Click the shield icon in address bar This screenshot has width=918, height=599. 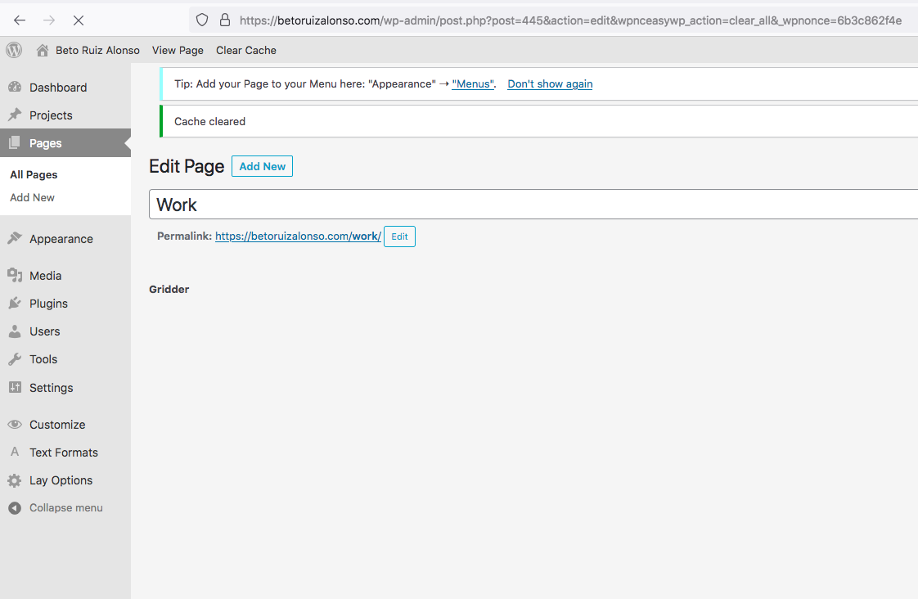(203, 20)
